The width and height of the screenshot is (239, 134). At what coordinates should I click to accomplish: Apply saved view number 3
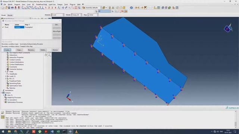[x=52, y=8]
